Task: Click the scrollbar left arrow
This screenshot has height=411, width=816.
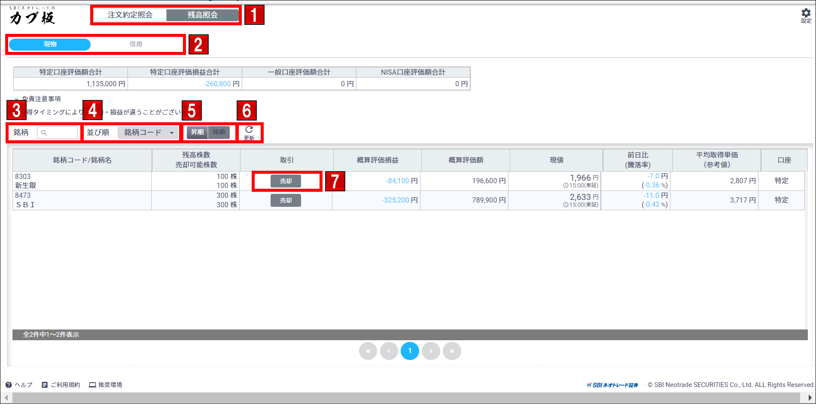Action: click(6, 398)
